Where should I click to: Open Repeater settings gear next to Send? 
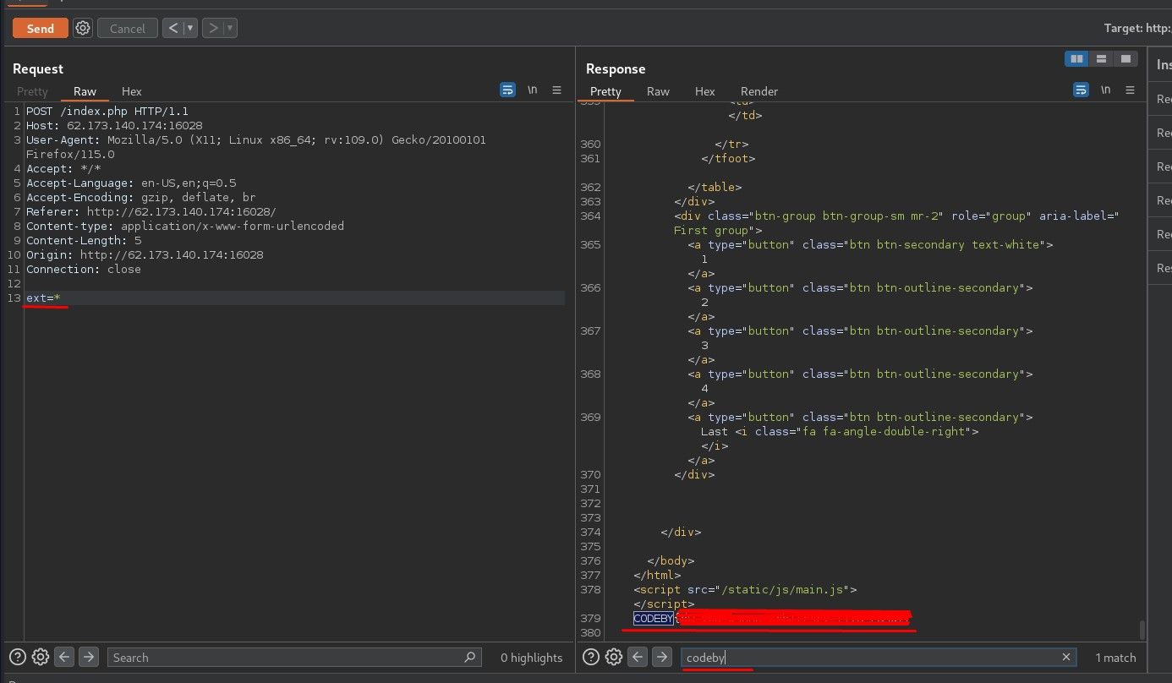(83, 28)
